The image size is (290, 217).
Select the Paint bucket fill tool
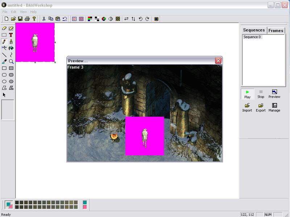point(11,48)
